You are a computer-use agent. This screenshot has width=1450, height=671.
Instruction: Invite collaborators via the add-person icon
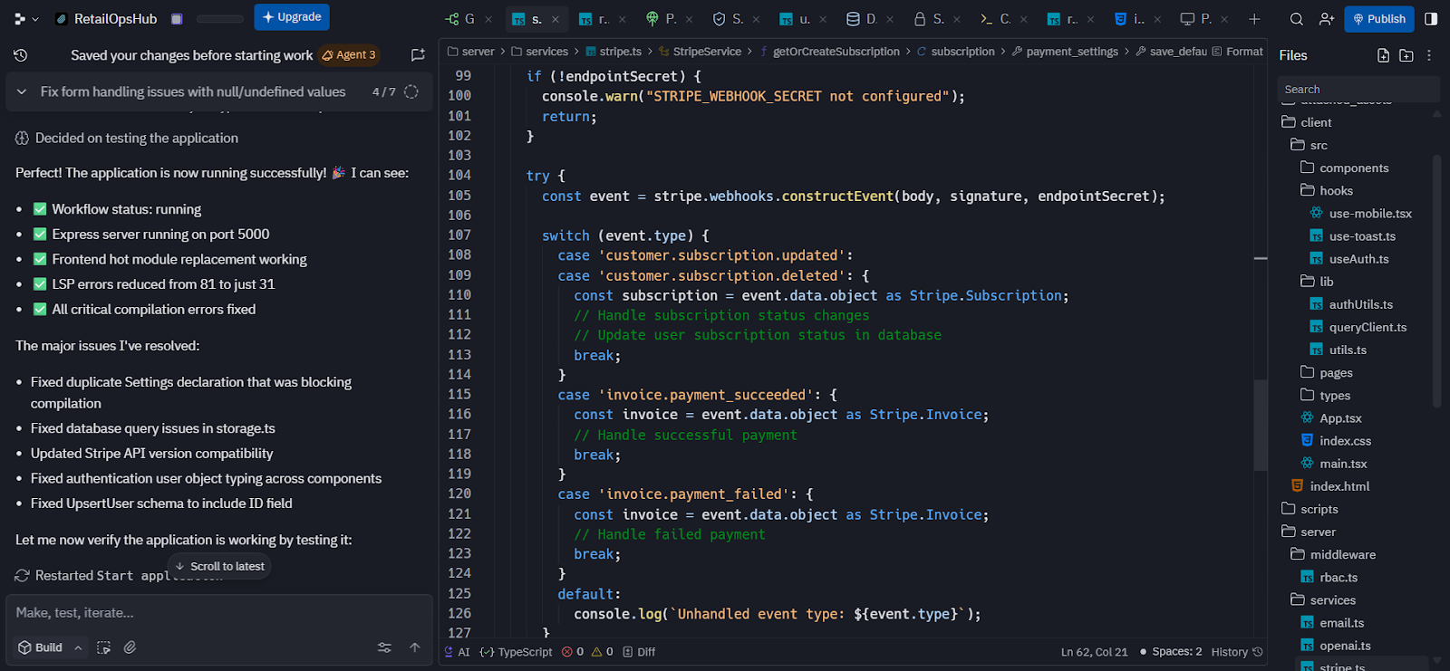pos(1327,19)
